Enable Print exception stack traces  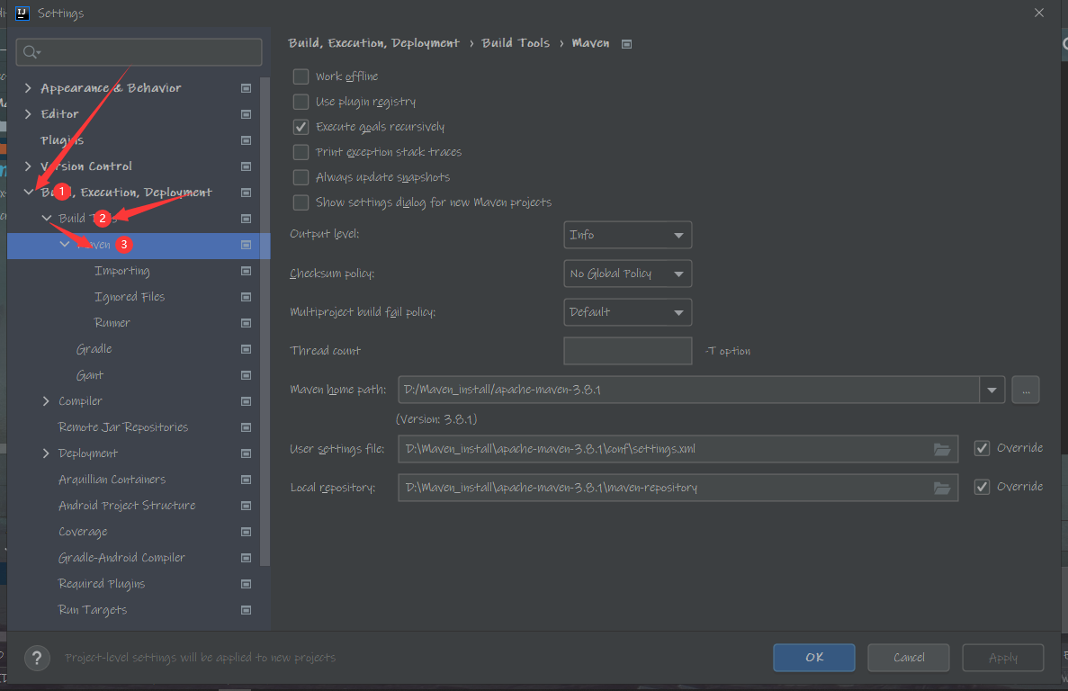point(301,152)
